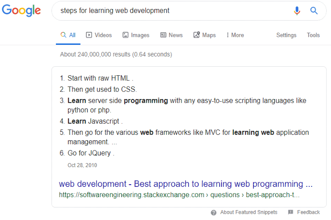This screenshot has height=220, width=331.
Task: Click the Google logo
Action: (x=21, y=10)
